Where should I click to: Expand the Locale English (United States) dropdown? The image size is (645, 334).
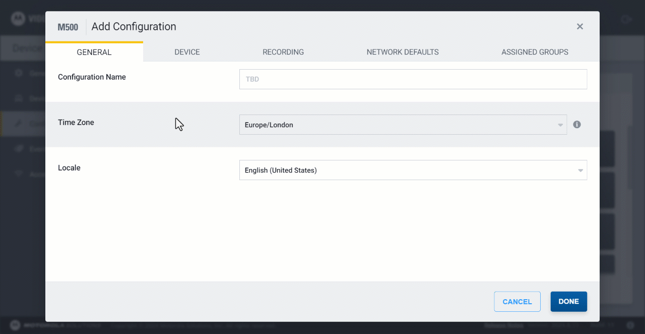[x=413, y=170]
